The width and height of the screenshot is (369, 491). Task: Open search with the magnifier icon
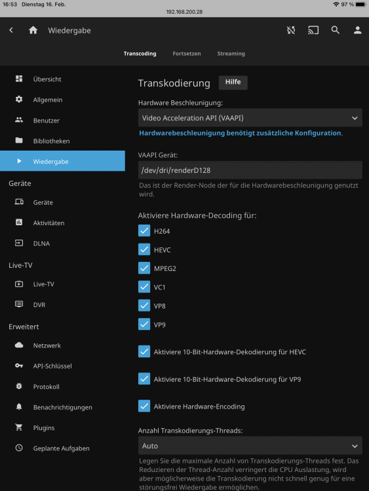336,30
